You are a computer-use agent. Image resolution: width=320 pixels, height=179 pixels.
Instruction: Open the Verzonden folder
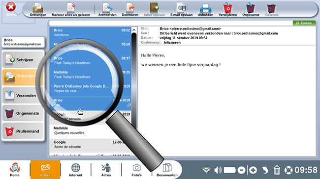pos(23,96)
